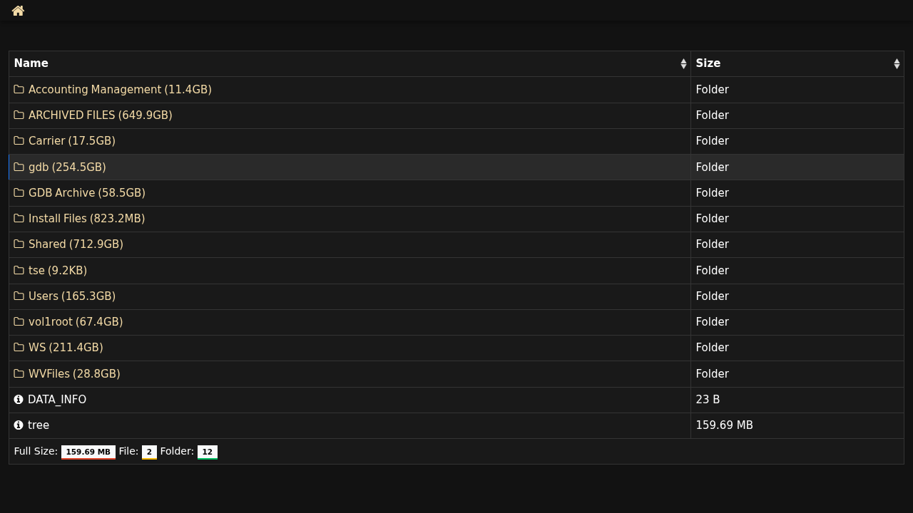This screenshot has height=513, width=913.
Task: Click the info icon beside DATA_INFO
Action: [x=19, y=400]
